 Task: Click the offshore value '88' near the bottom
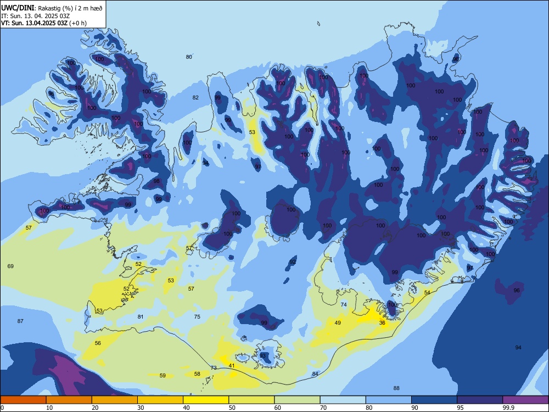(x=396, y=388)
